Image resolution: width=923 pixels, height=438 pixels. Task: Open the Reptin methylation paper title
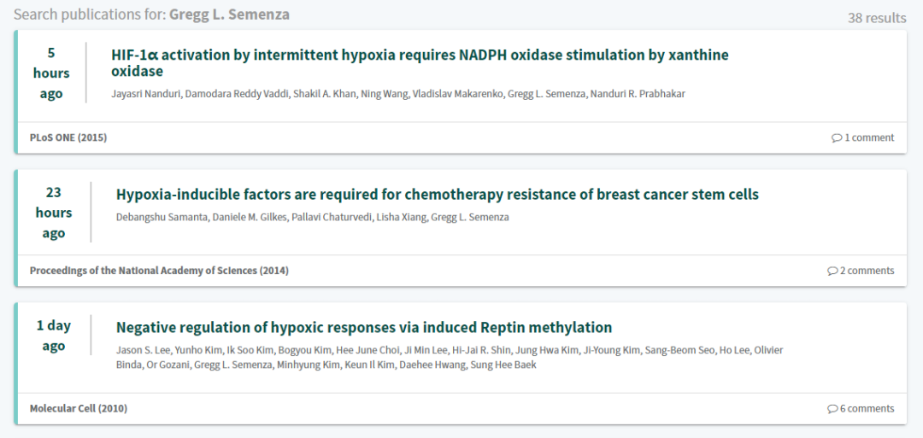pyautogui.click(x=364, y=327)
